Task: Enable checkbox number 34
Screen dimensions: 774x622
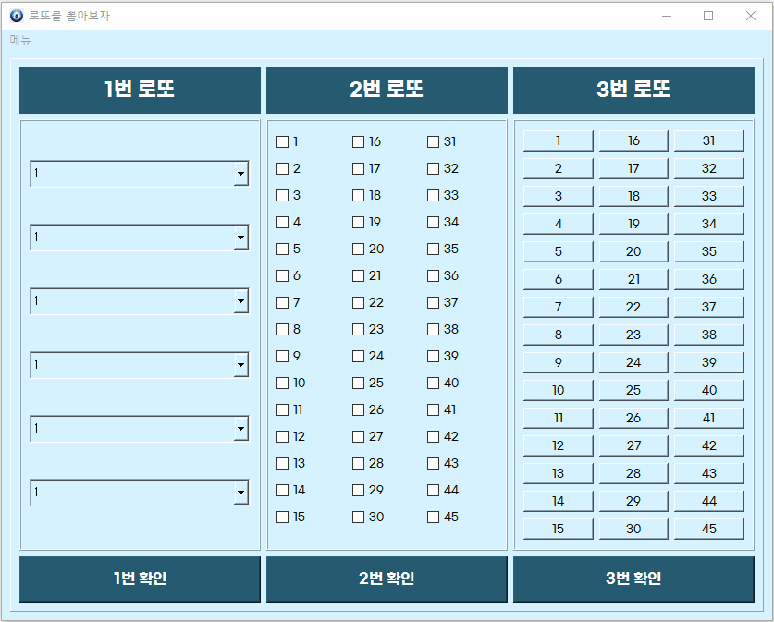Action: pos(433,223)
